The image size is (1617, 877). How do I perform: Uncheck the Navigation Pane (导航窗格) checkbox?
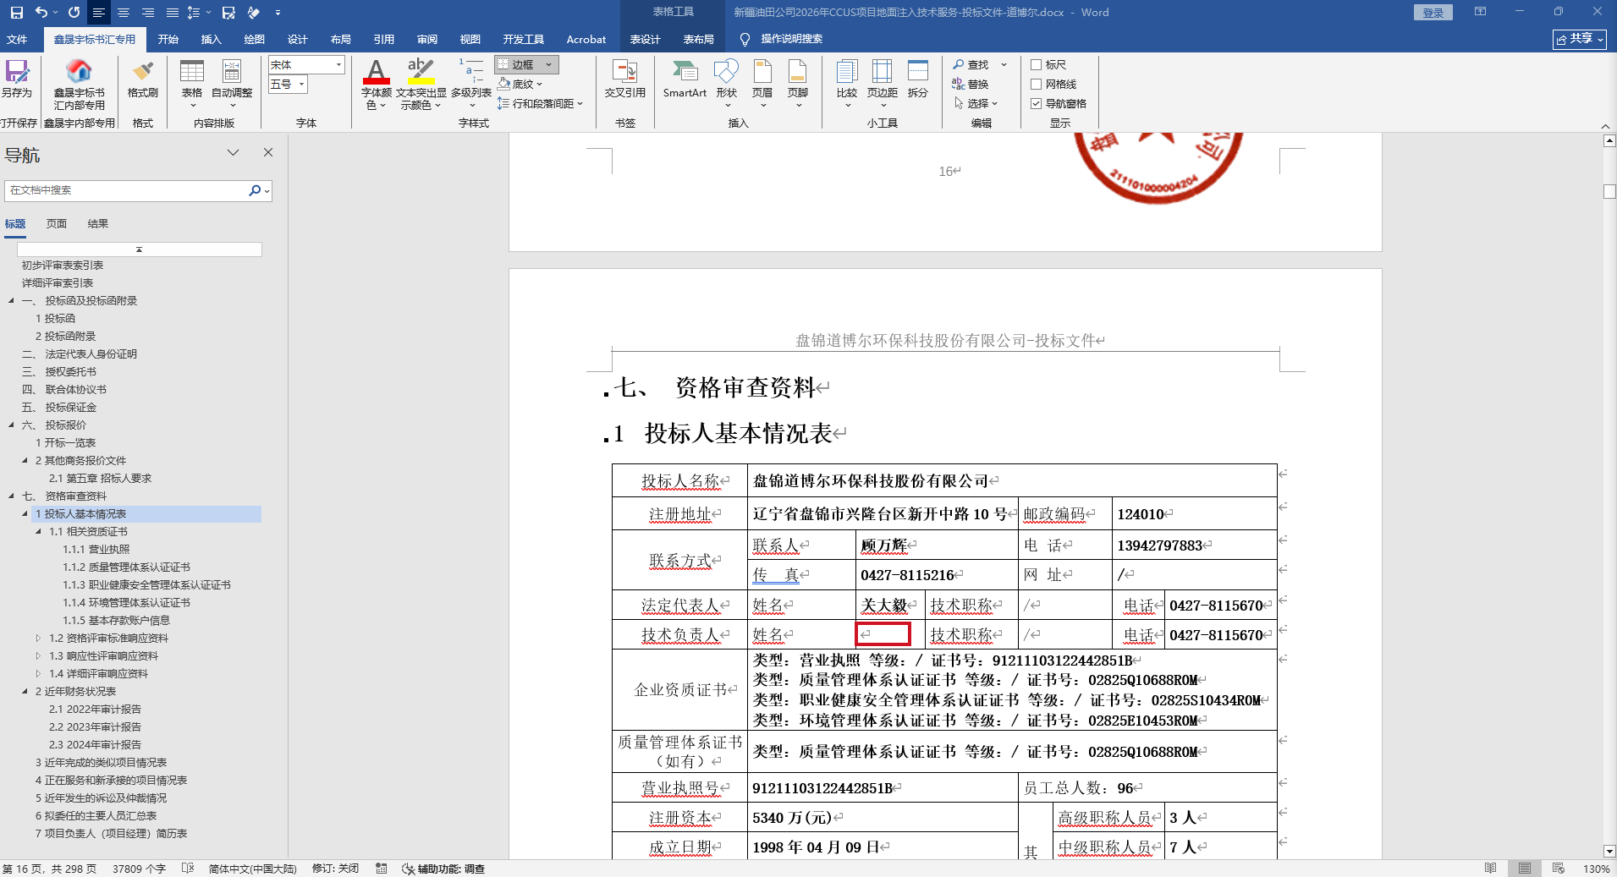point(1036,104)
